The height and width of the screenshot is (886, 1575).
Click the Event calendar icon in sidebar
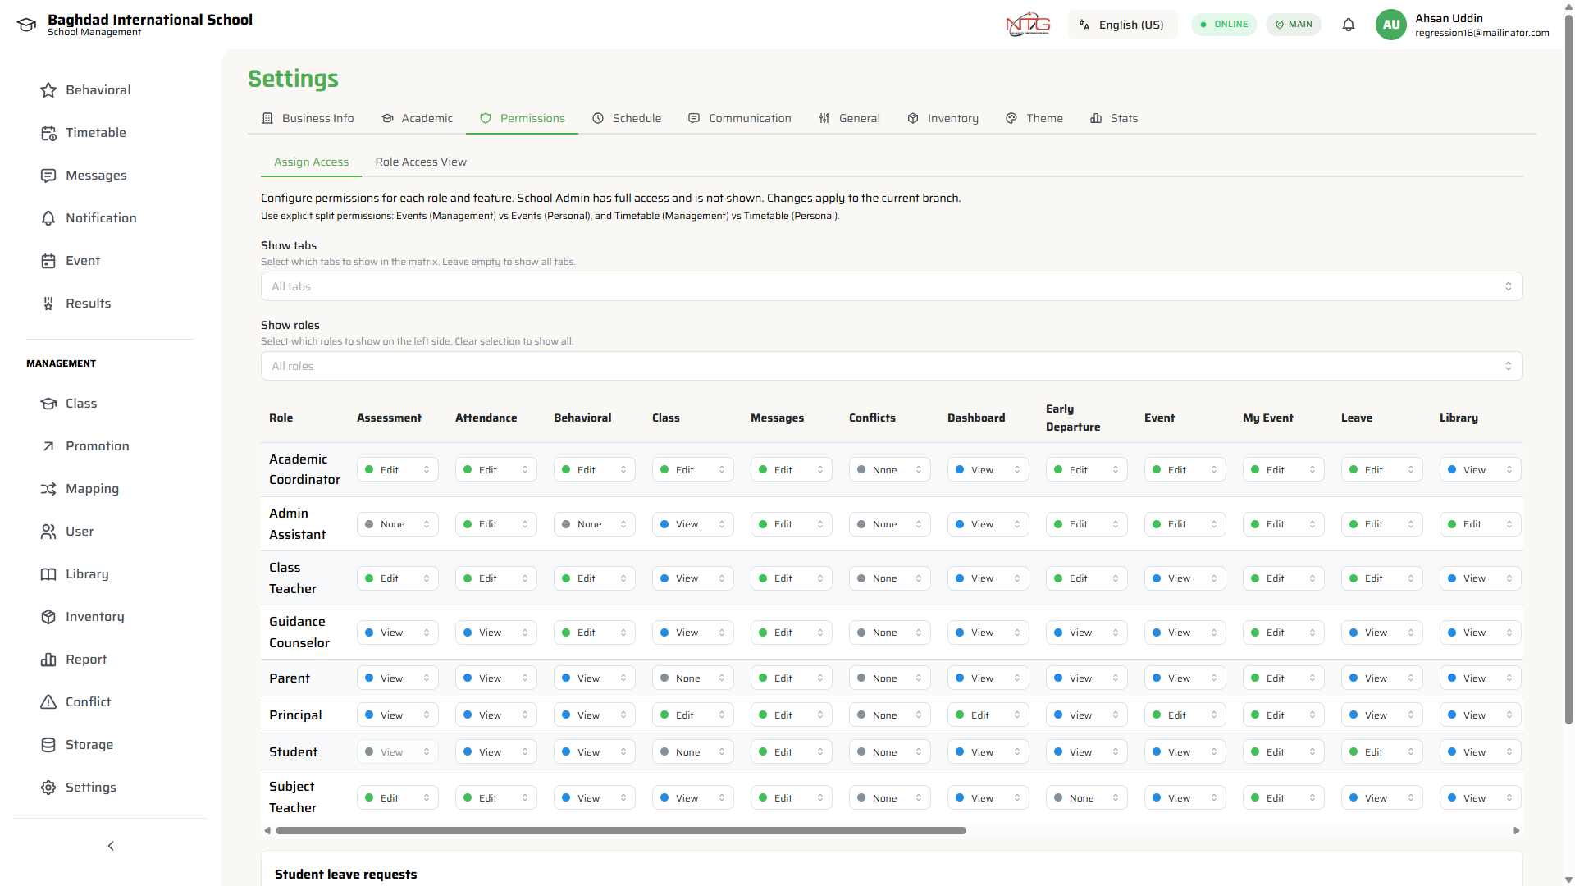pyautogui.click(x=48, y=261)
